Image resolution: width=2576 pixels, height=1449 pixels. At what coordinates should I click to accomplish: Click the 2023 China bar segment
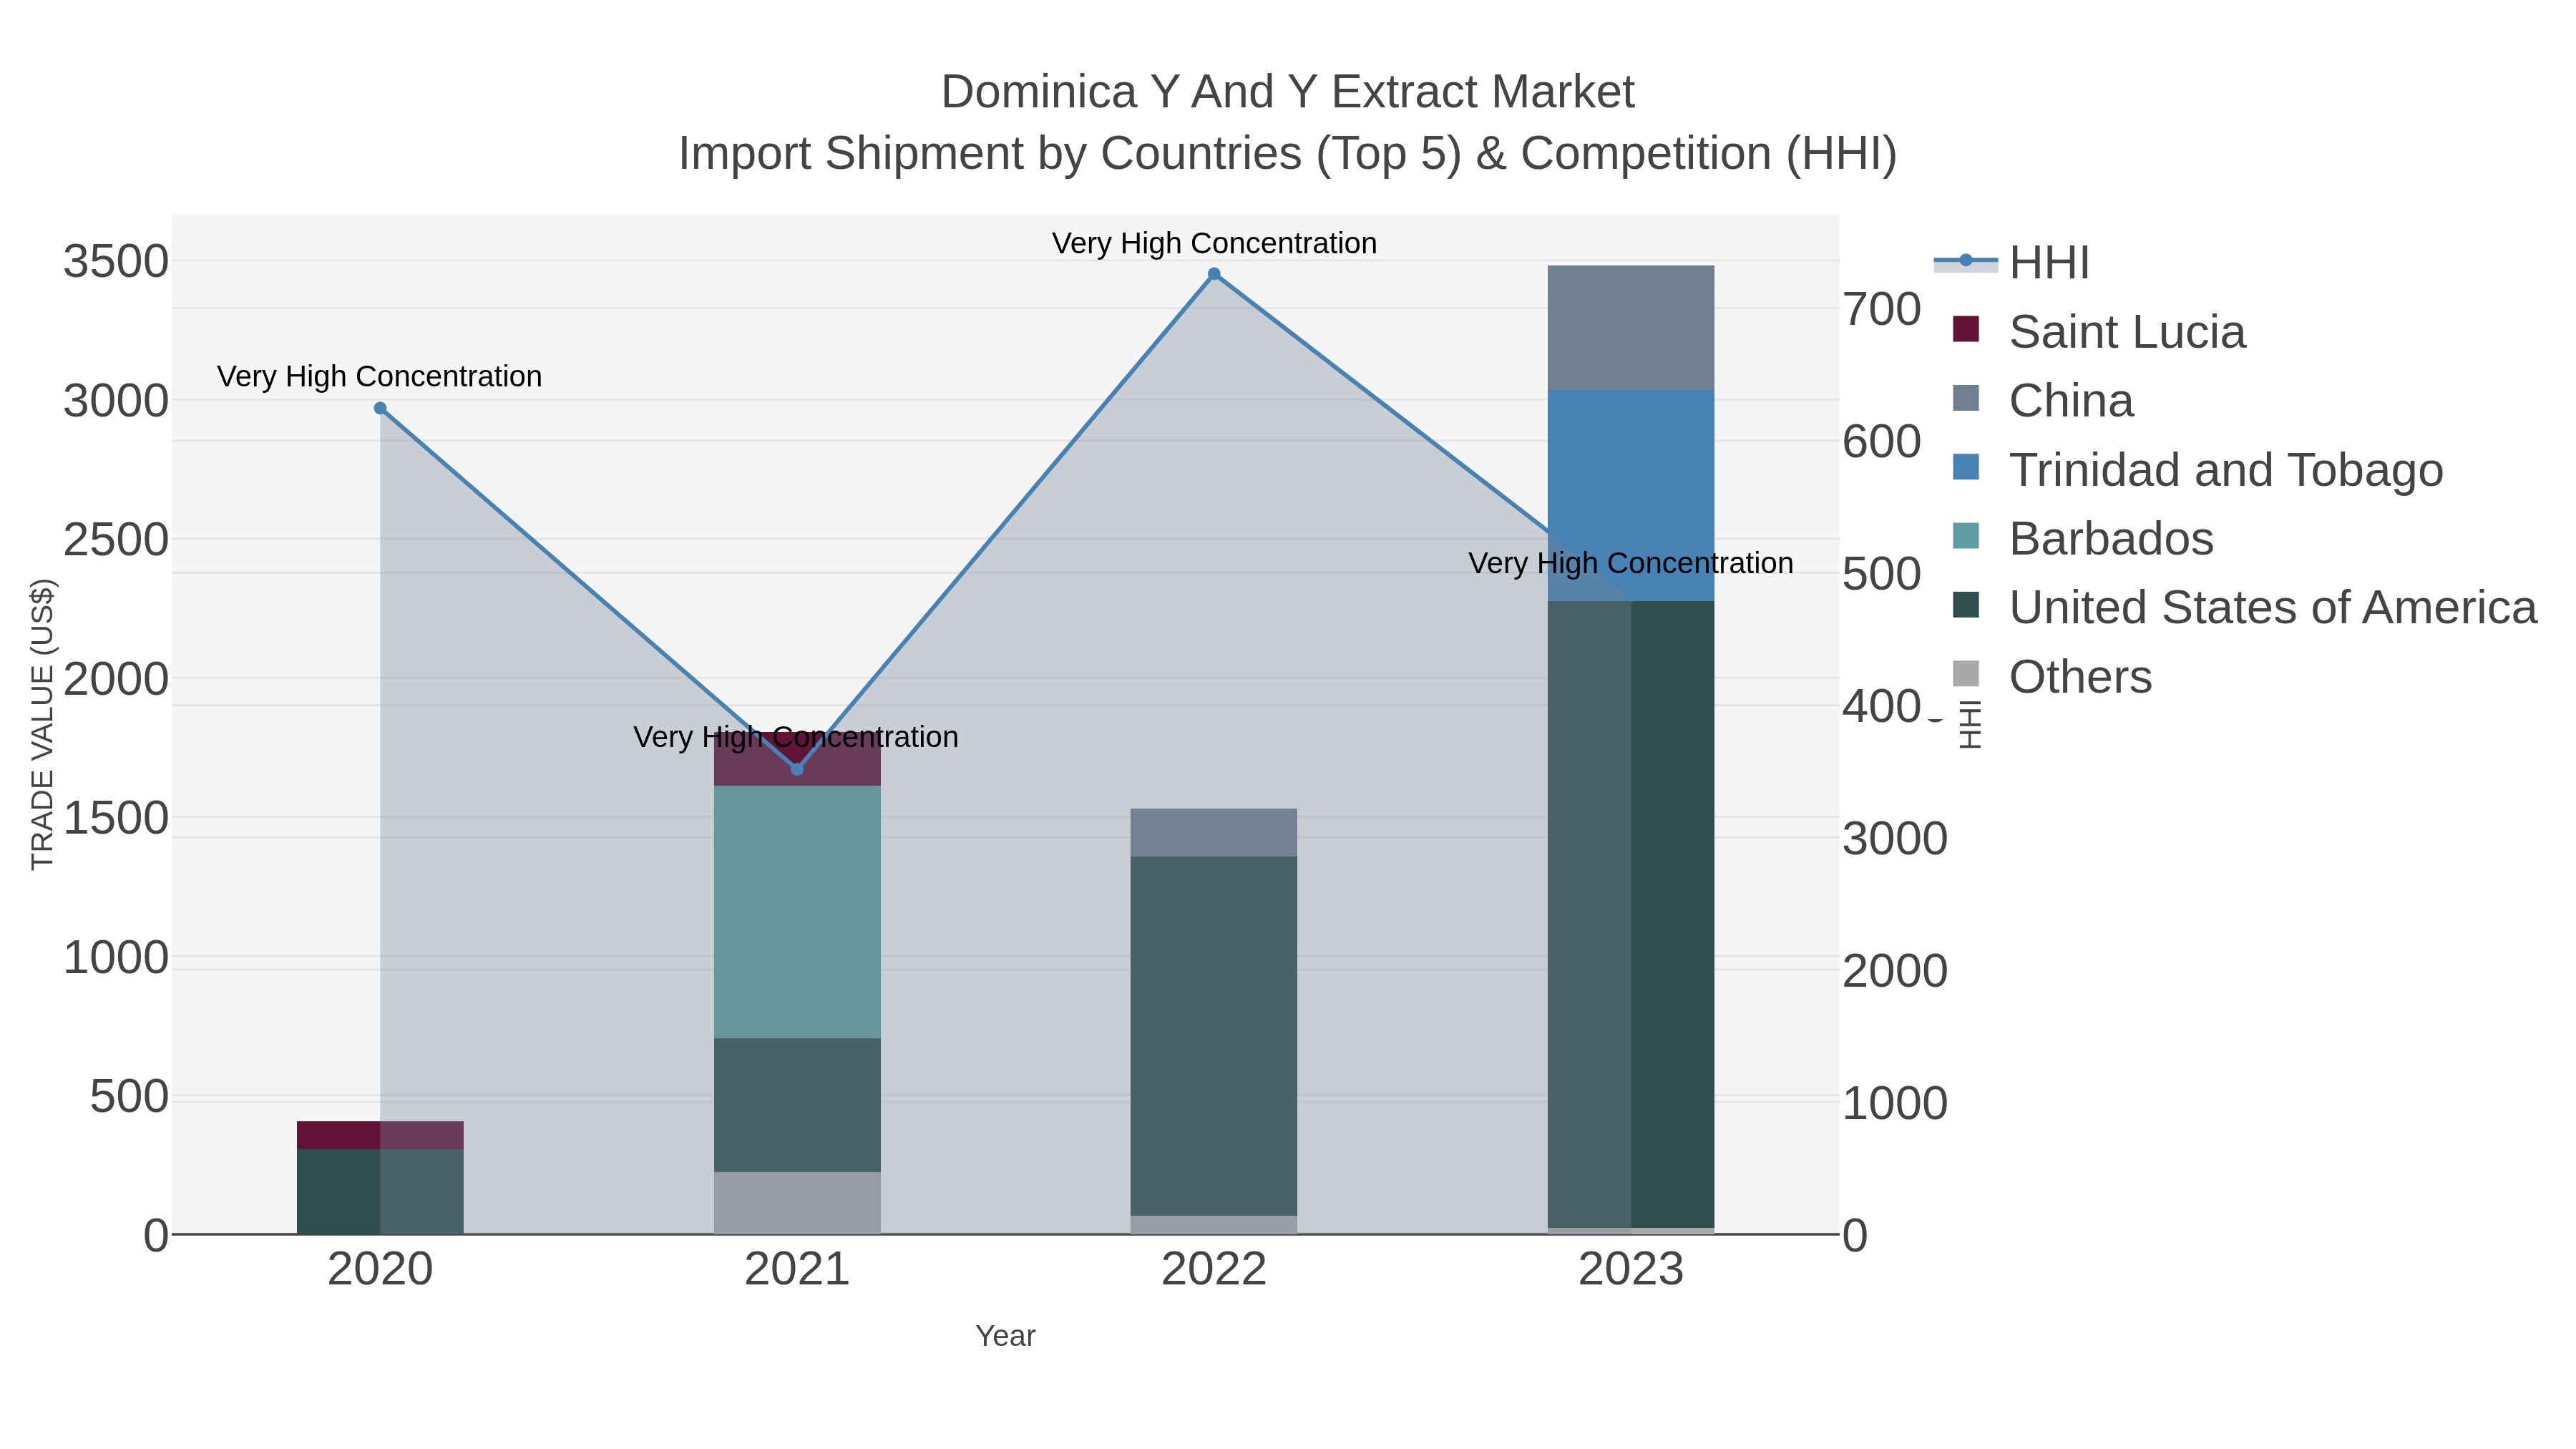[1631, 328]
